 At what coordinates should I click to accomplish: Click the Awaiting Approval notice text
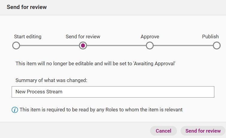pyautogui.click(x=95, y=63)
